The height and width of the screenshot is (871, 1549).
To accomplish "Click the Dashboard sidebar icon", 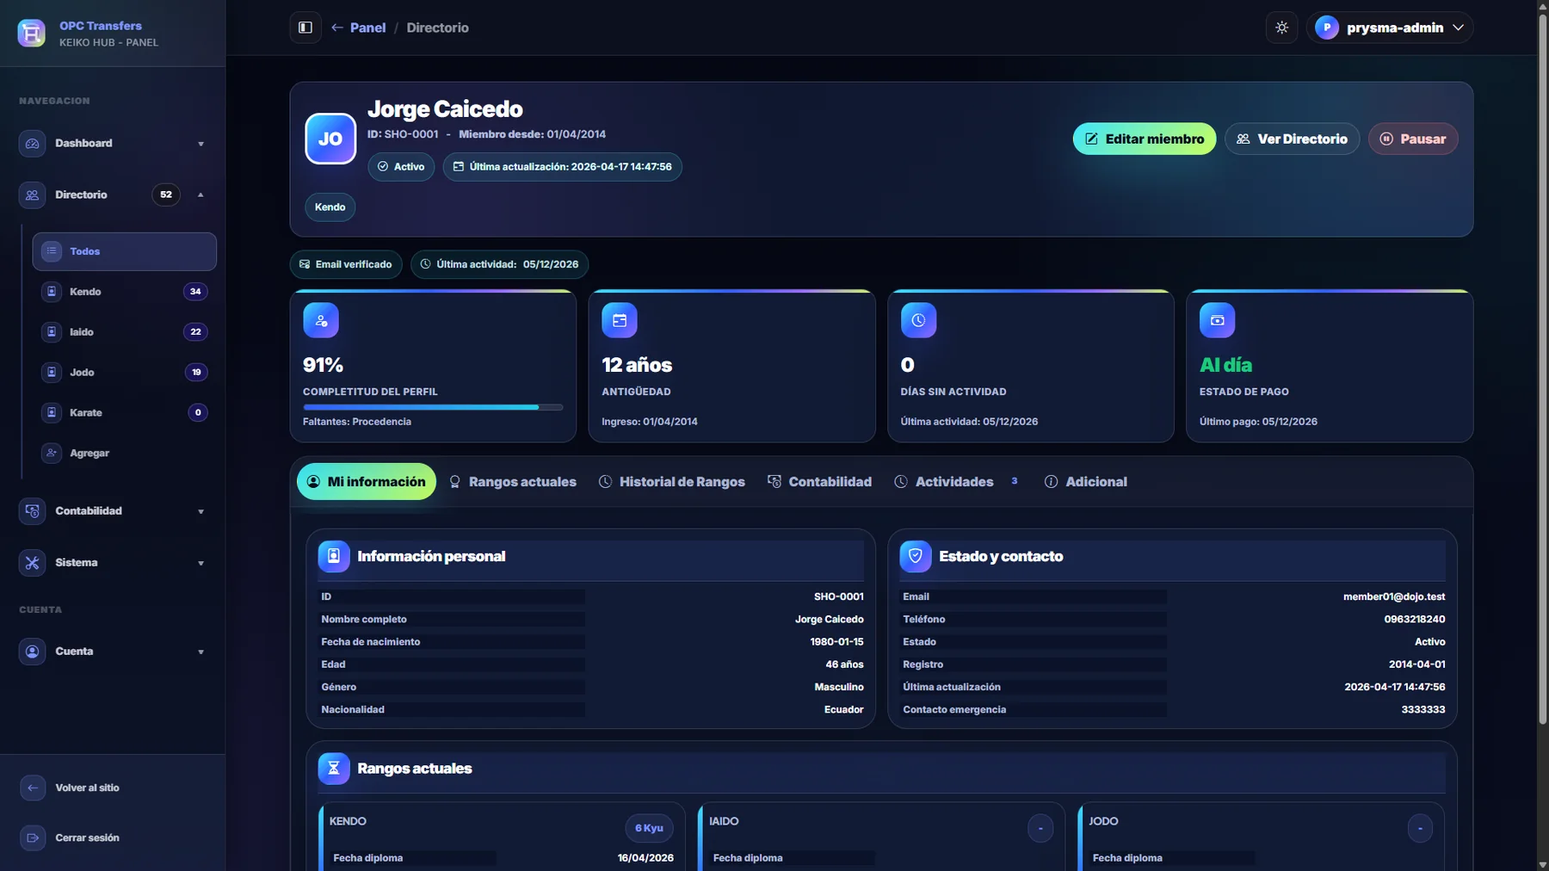I will pos(32,144).
